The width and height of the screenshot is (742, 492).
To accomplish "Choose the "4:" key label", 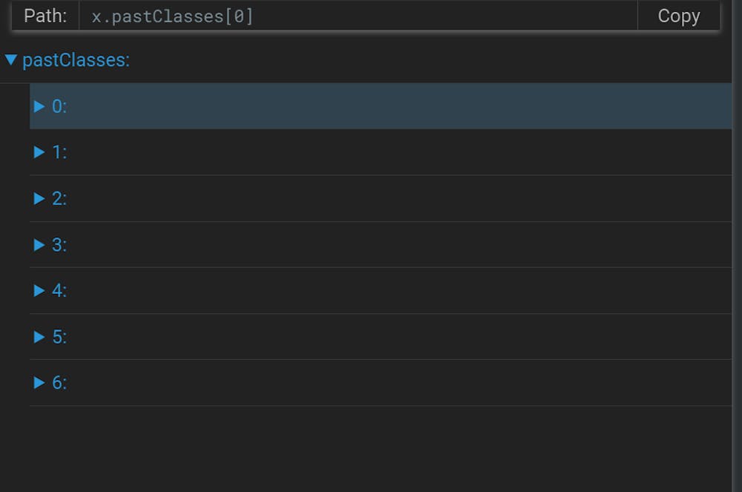I will [59, 290].
